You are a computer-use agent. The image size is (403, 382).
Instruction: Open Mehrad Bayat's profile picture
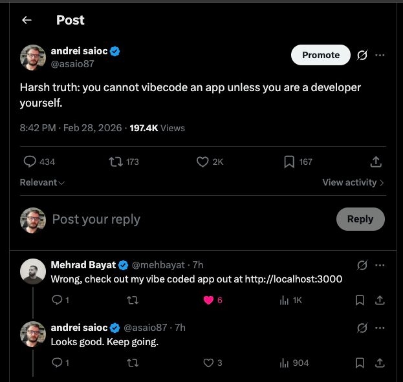click(33, 271)
